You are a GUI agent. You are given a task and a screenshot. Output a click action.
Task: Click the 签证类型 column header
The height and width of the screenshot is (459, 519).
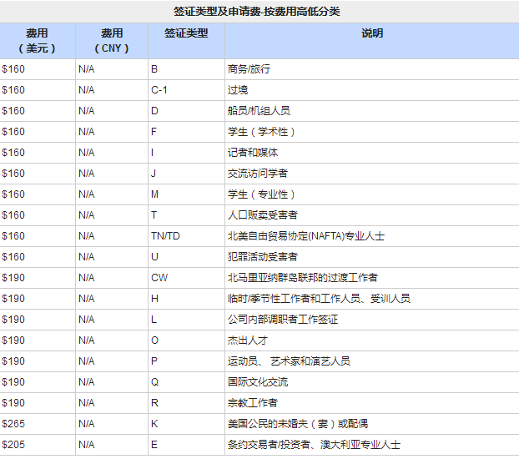click(x=186, y=33)
